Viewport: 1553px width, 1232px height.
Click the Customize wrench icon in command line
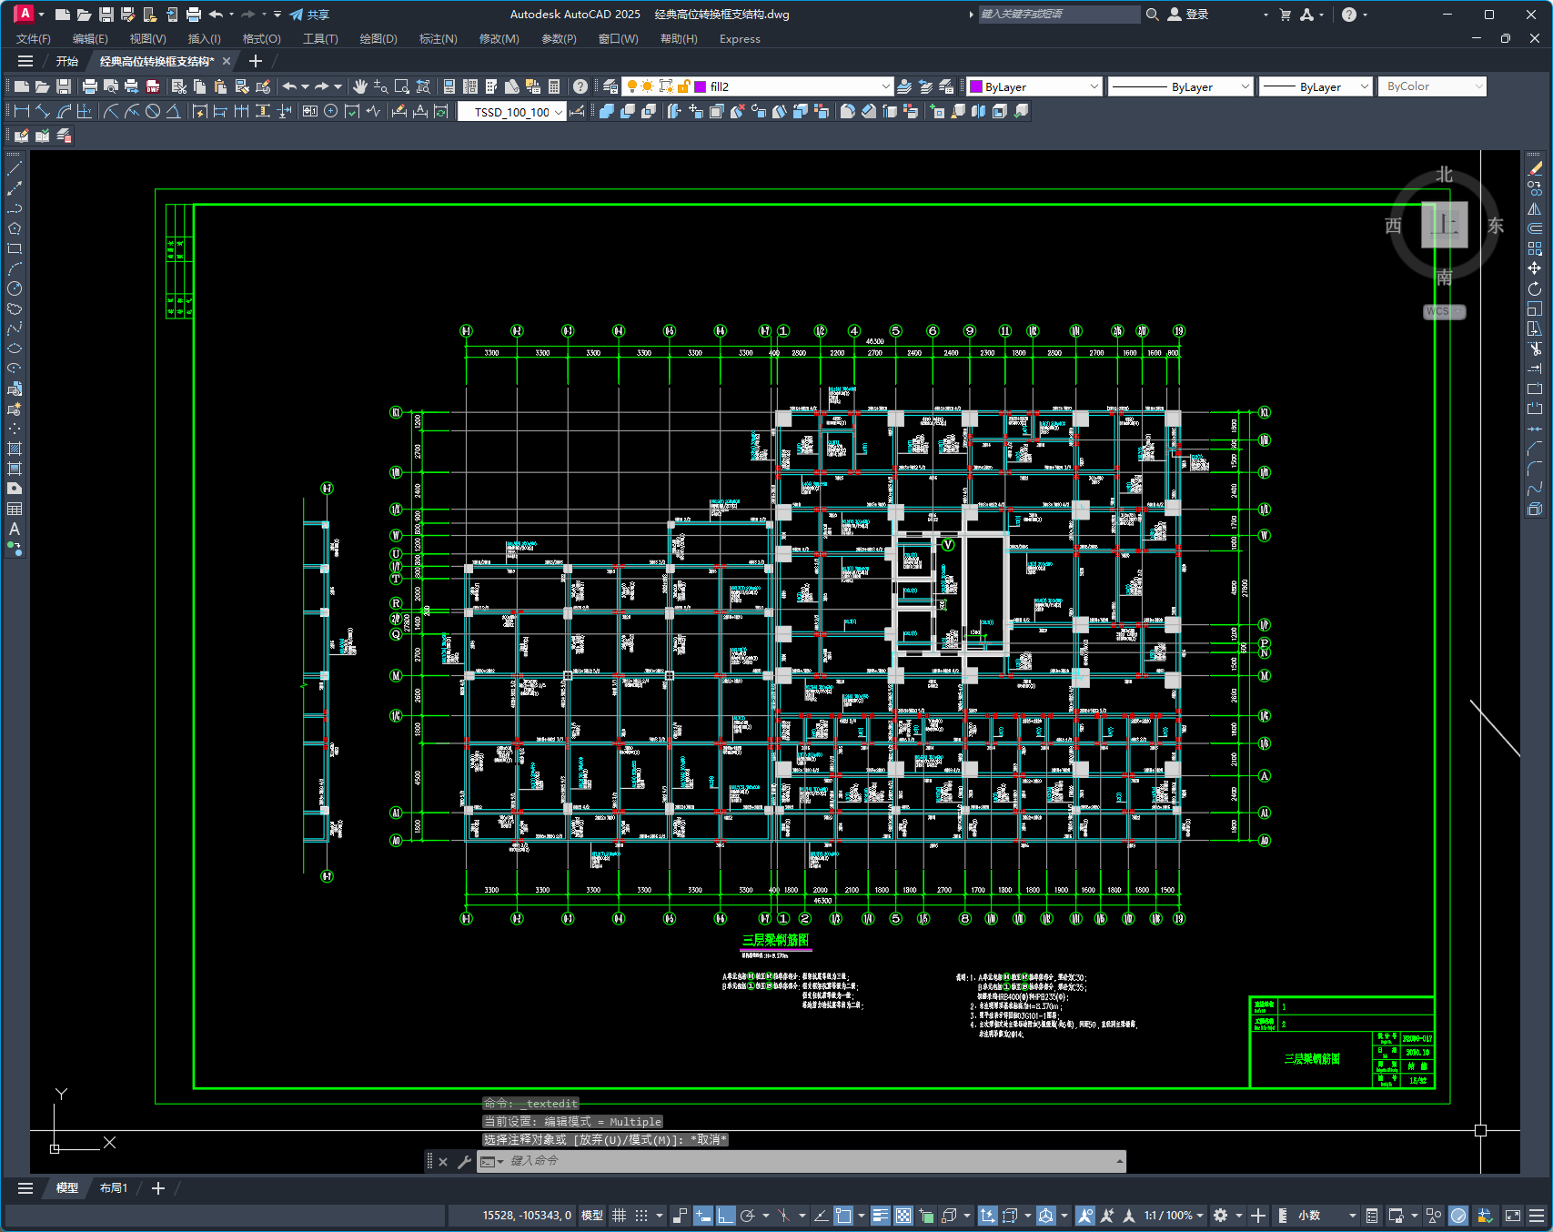coord(464,1162)
